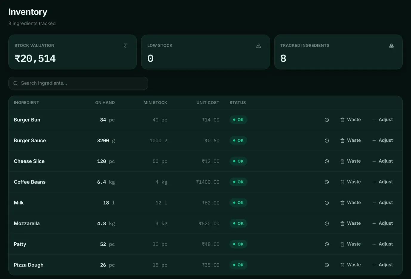Screen dimensions: 411x279
Task: Adjust stock for Burger Bun
Action: (x=383, y=120)
